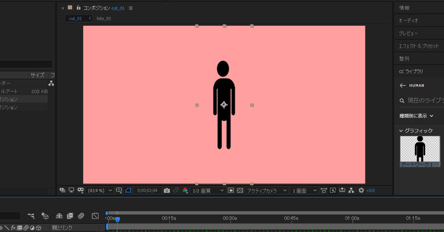Close the cut_01 composition panel tab

(63, 8)
